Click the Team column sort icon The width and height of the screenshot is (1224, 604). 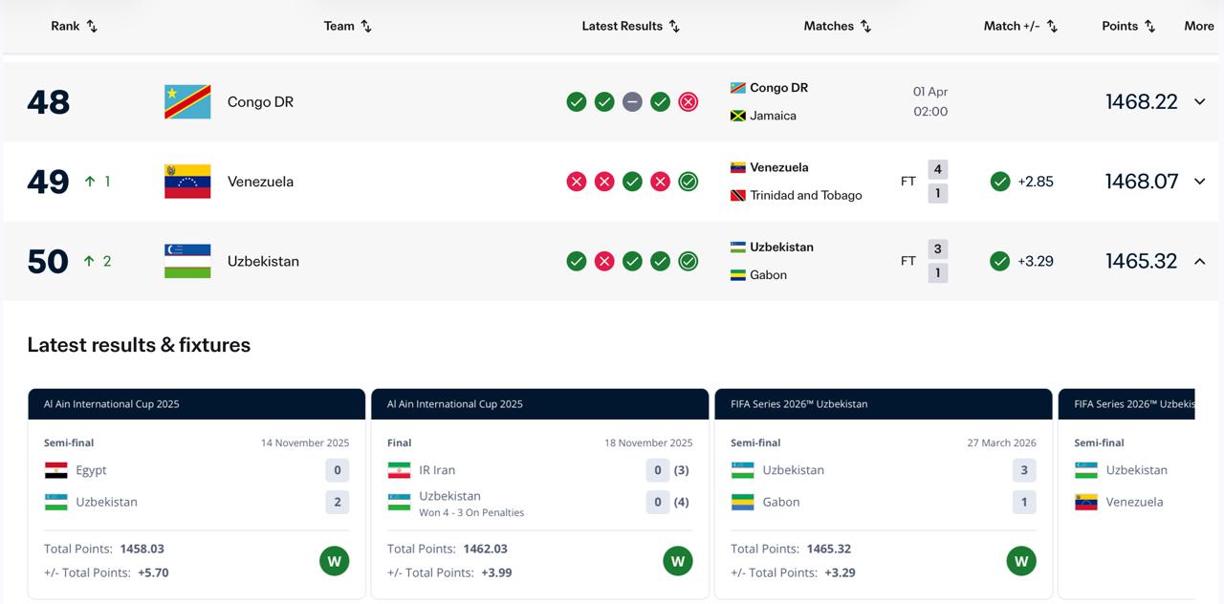point(365,27)
